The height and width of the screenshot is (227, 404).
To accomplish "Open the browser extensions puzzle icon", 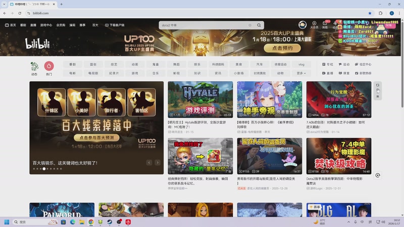I will coord(381,13).
